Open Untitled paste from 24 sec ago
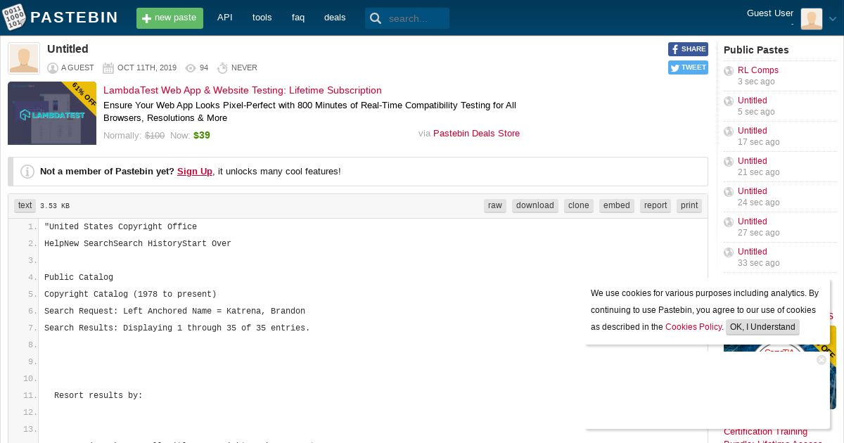 (753, 191)
